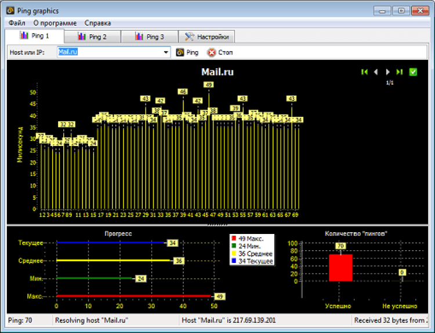The image size is (435, 333).
Task: Switch to the Ping 3 tab
Action: tap(150, 36)
